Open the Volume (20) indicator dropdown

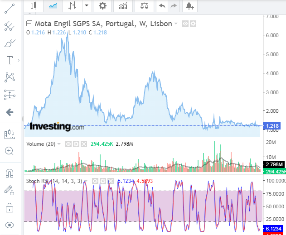59,144
